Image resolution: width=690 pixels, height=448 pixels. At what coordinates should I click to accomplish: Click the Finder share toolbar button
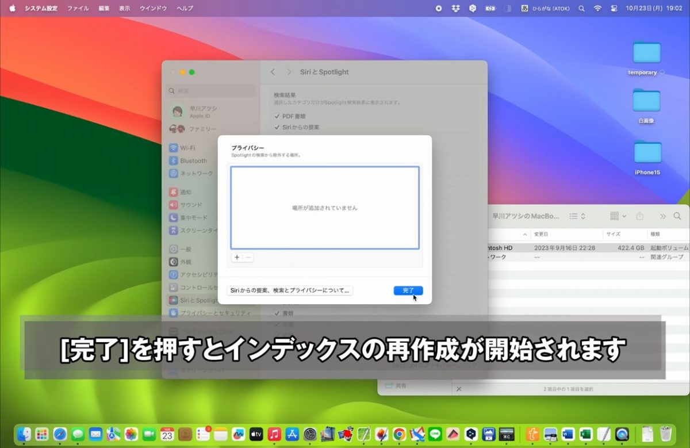(x=640, y=216)
